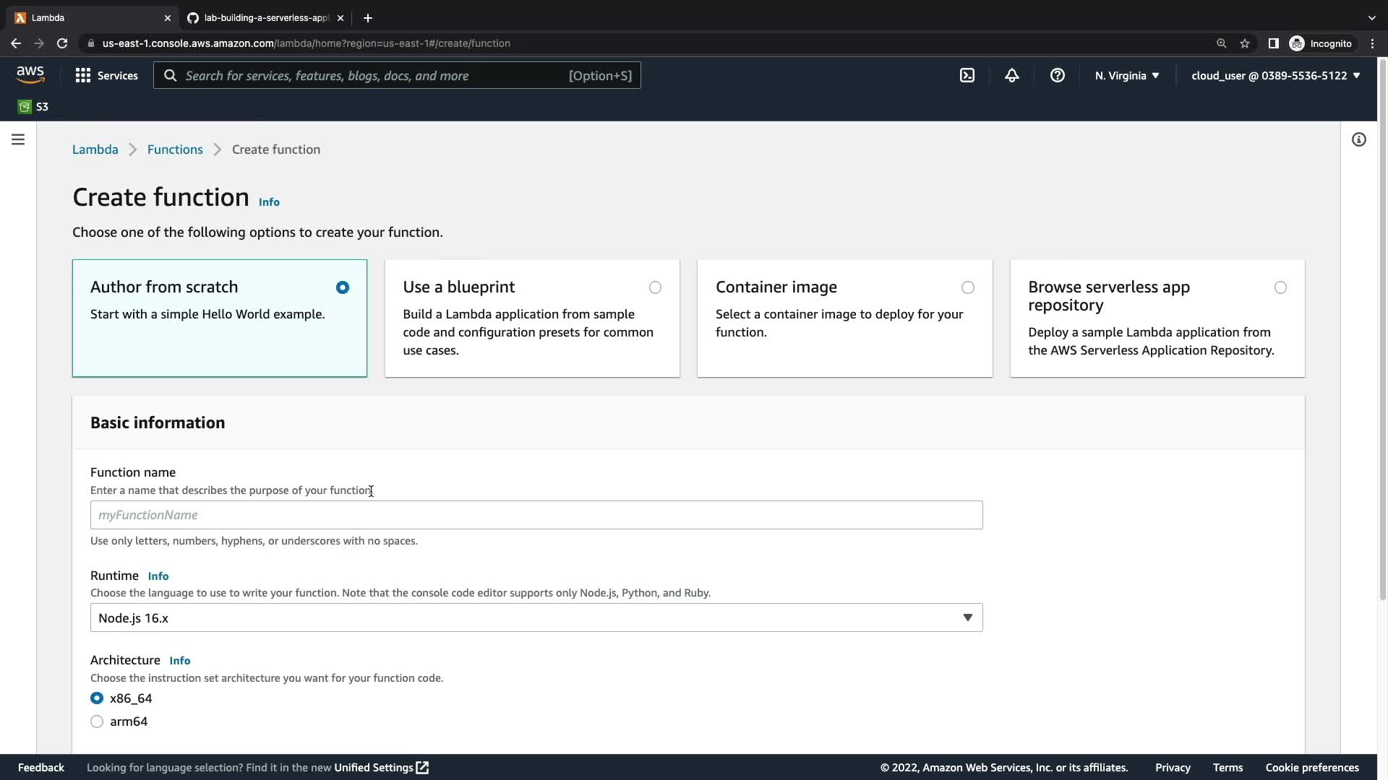Choose arm64 architecture
This screenshot has width=1388, height=780.
click(97, 721)
